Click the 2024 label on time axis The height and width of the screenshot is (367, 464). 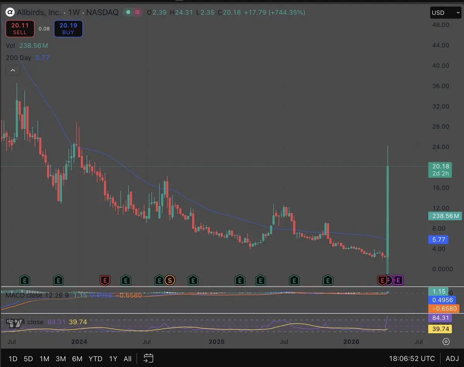pos(79,342)
